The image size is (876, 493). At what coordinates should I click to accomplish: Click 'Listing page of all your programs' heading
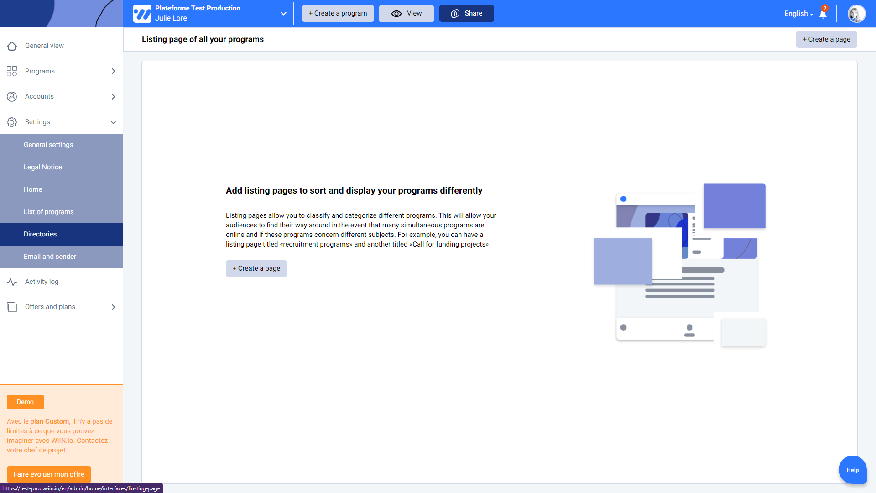click(203, 39)
